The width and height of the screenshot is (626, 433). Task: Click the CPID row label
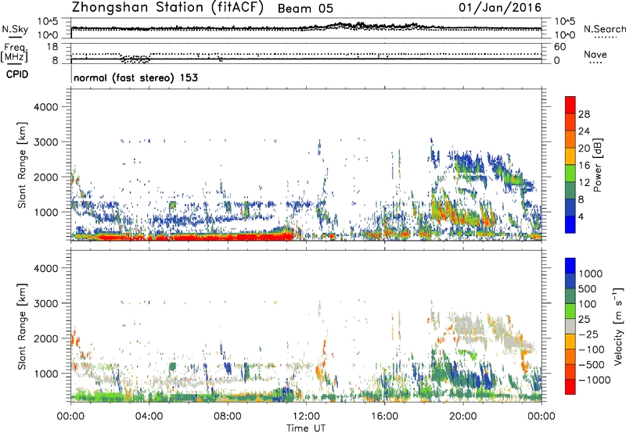click(17, 74)
